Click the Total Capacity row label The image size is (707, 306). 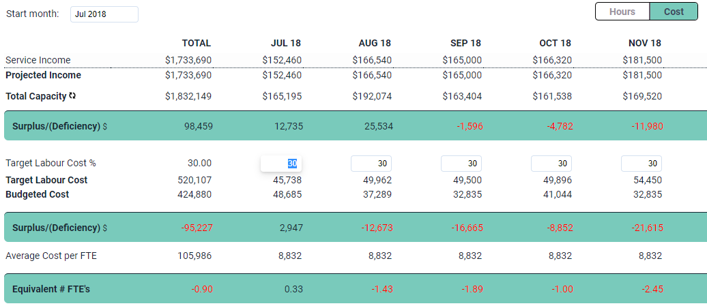pos(35,96)
